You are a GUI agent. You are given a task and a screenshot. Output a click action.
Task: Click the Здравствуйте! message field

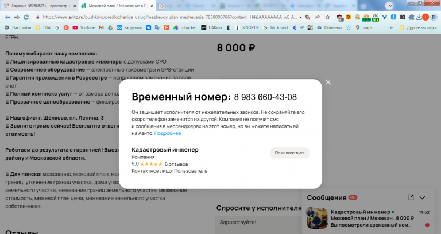pos(258,224)
